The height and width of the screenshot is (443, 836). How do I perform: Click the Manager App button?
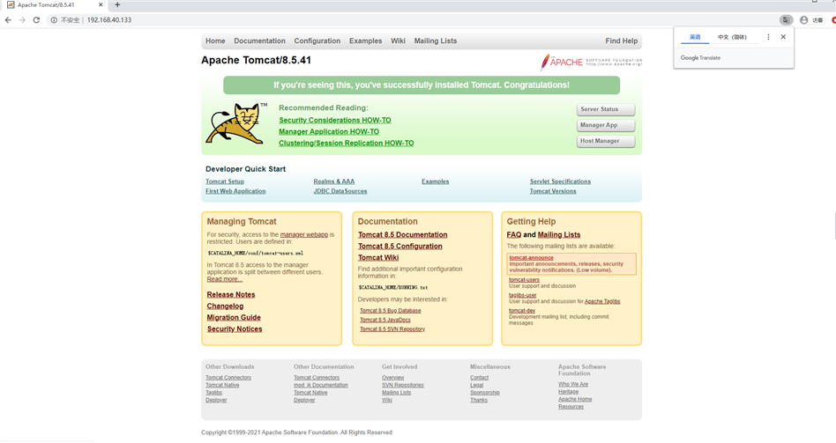tap(606, 126)
